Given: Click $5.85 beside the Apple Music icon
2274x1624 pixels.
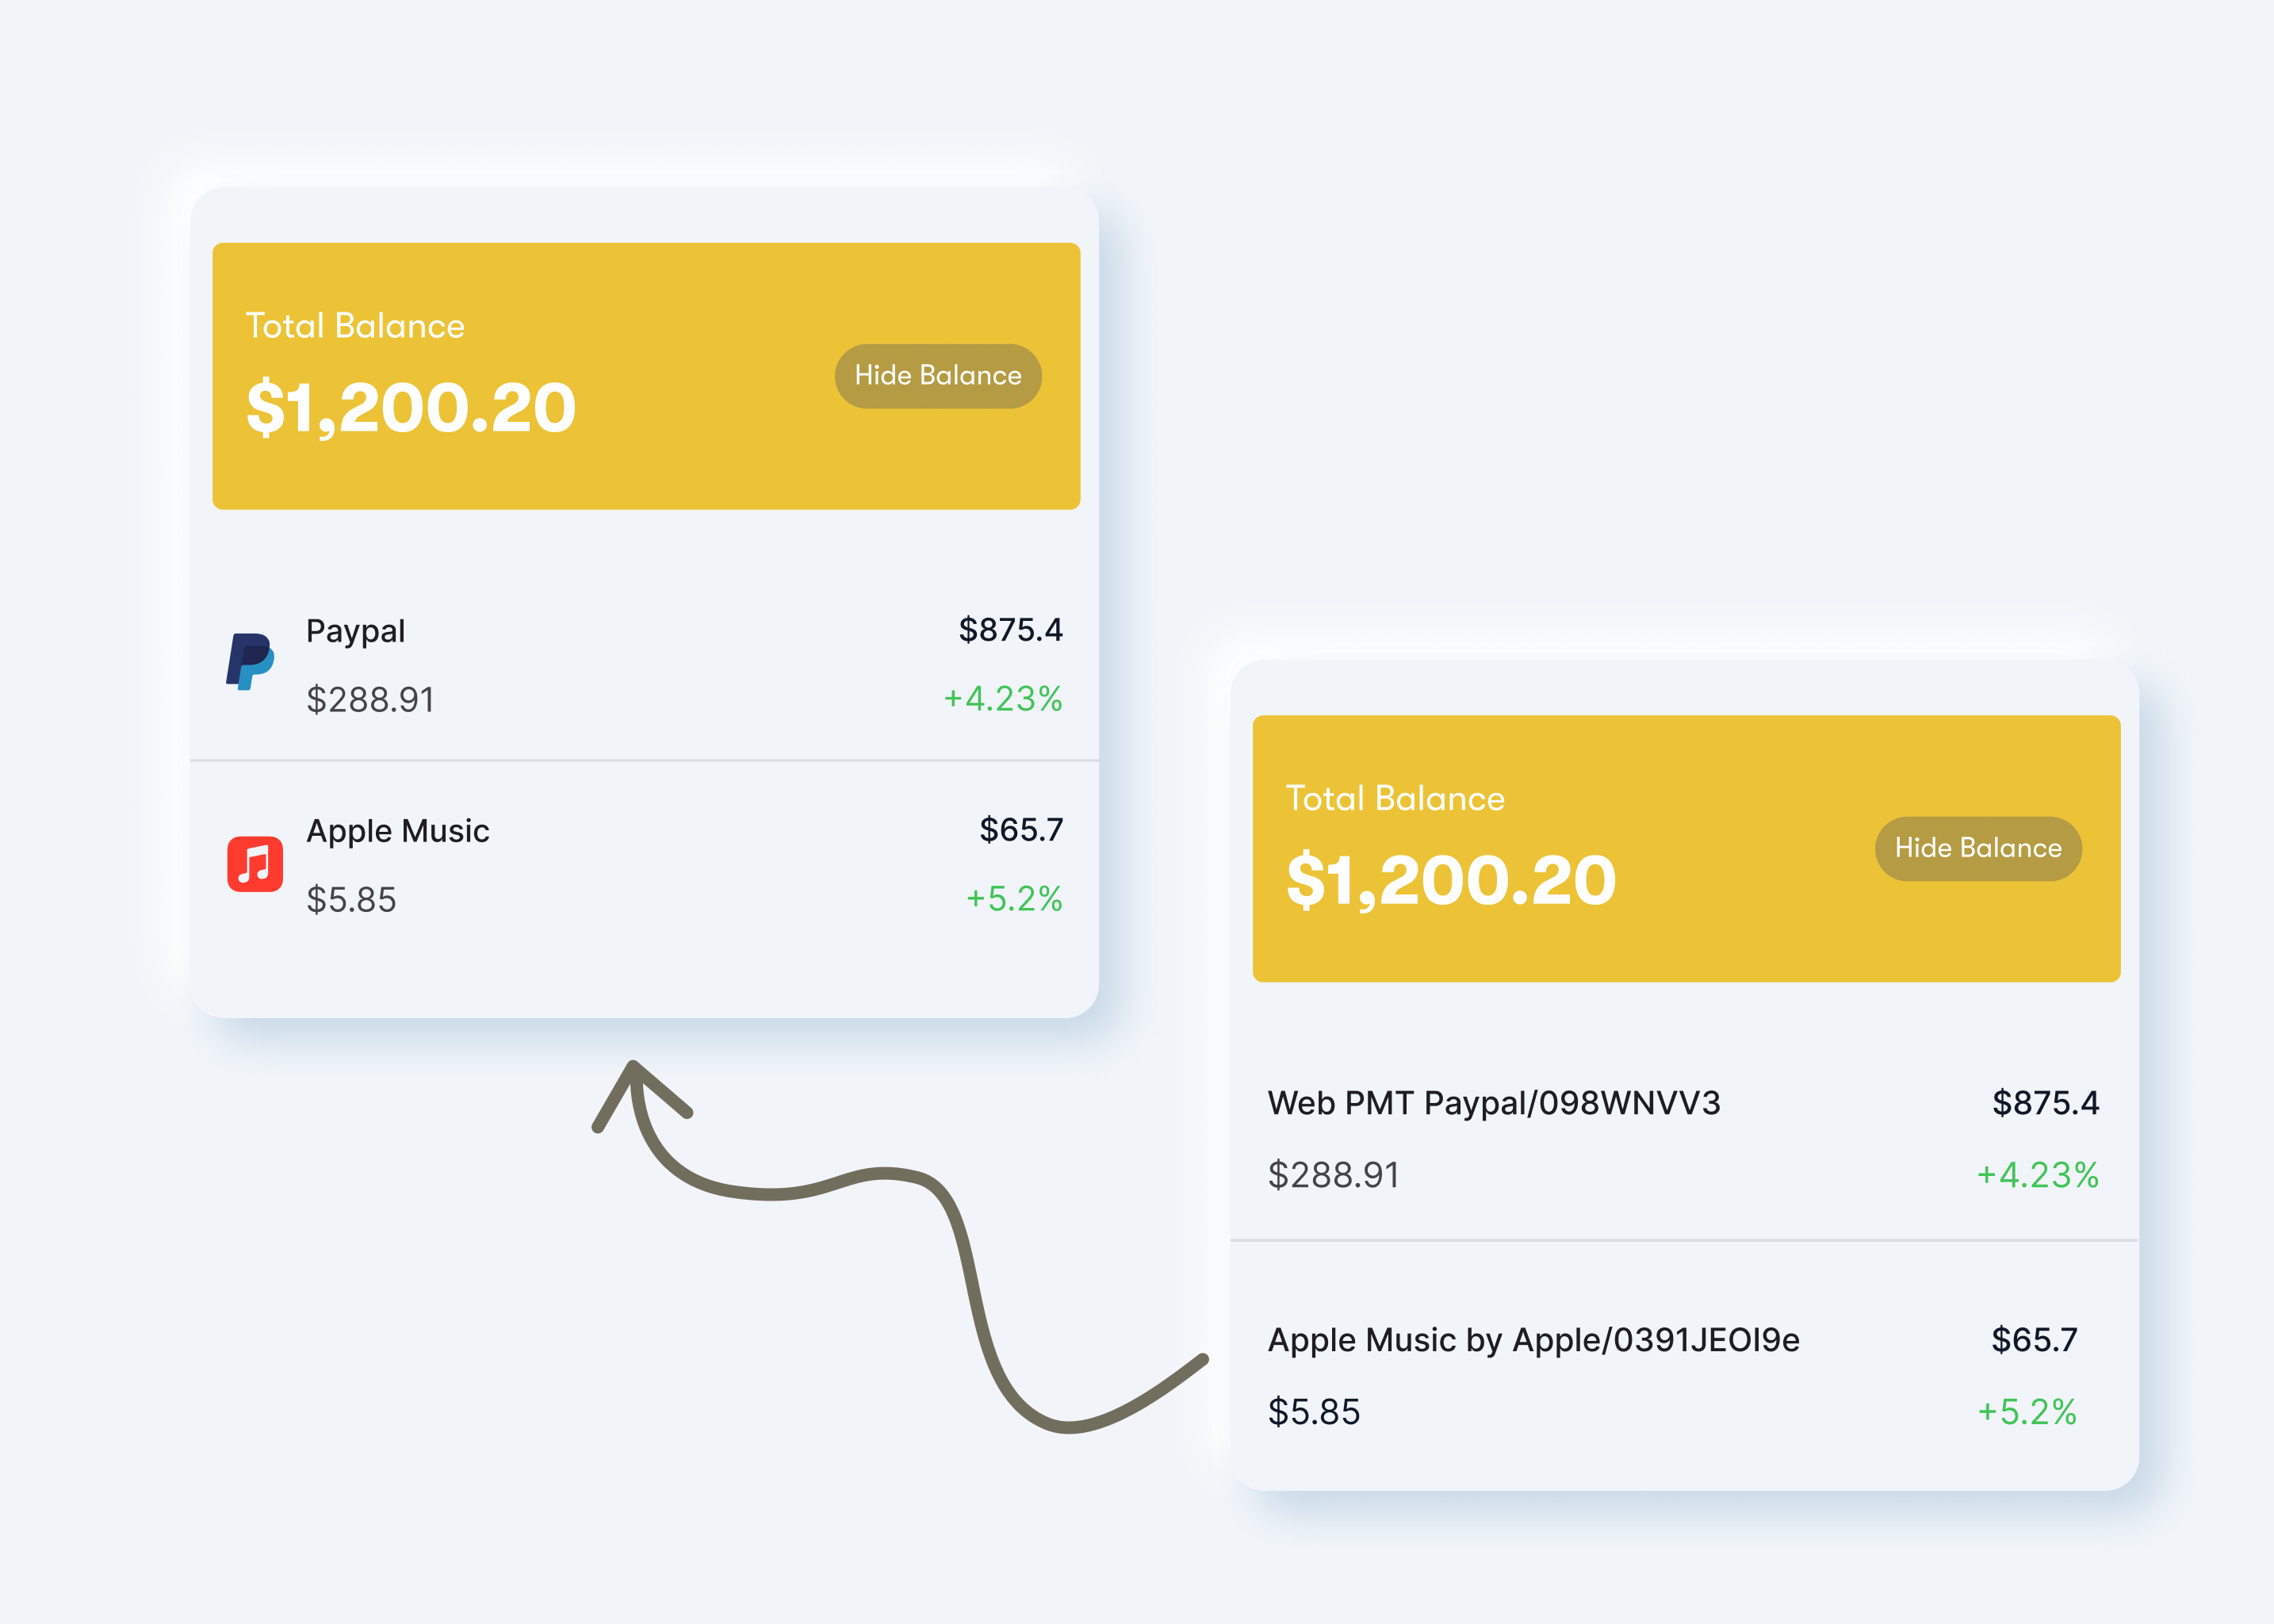Looking at the screenshot, I should pos(351,900).
